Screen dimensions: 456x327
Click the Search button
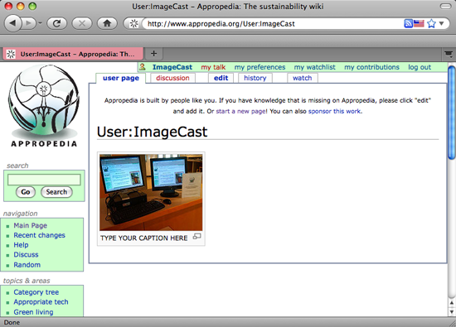[x=56, y=192]
